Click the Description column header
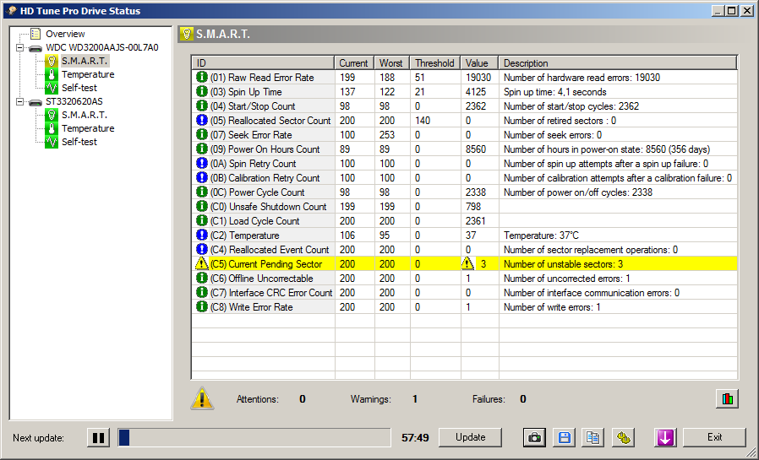The height and width of the screenshot is (460, 759). [x=617, y=63]
